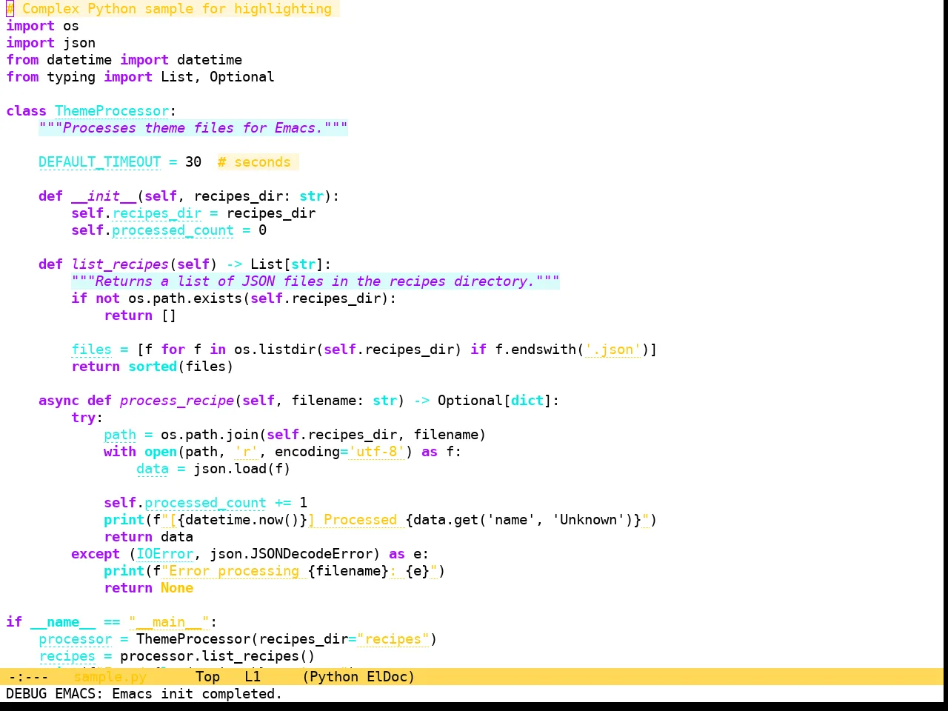948x711 pixels.
Task: Click the faint "sample.py" buffer name in mode line
Action: coord(110,677)
